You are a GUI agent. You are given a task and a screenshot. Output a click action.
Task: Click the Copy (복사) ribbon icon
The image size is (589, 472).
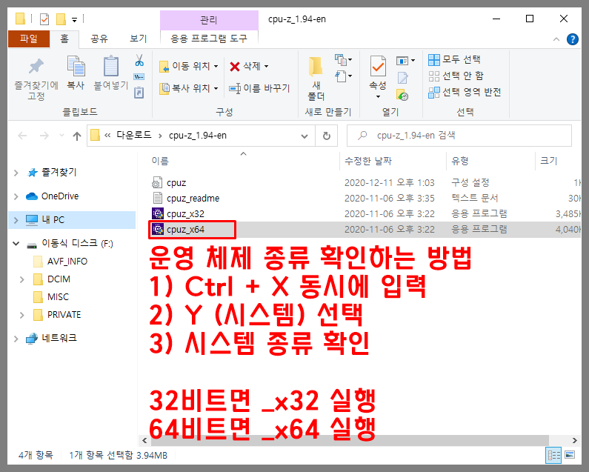tap(76, 66)
